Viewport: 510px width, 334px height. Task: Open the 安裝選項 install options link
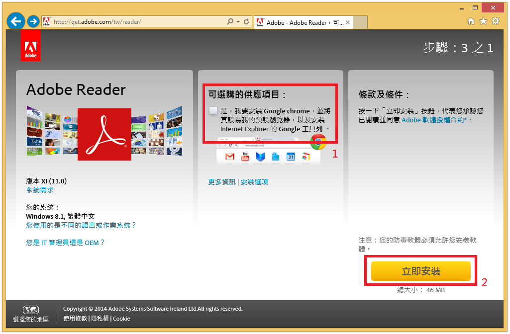pyautogui.click(x=254, y=182)
